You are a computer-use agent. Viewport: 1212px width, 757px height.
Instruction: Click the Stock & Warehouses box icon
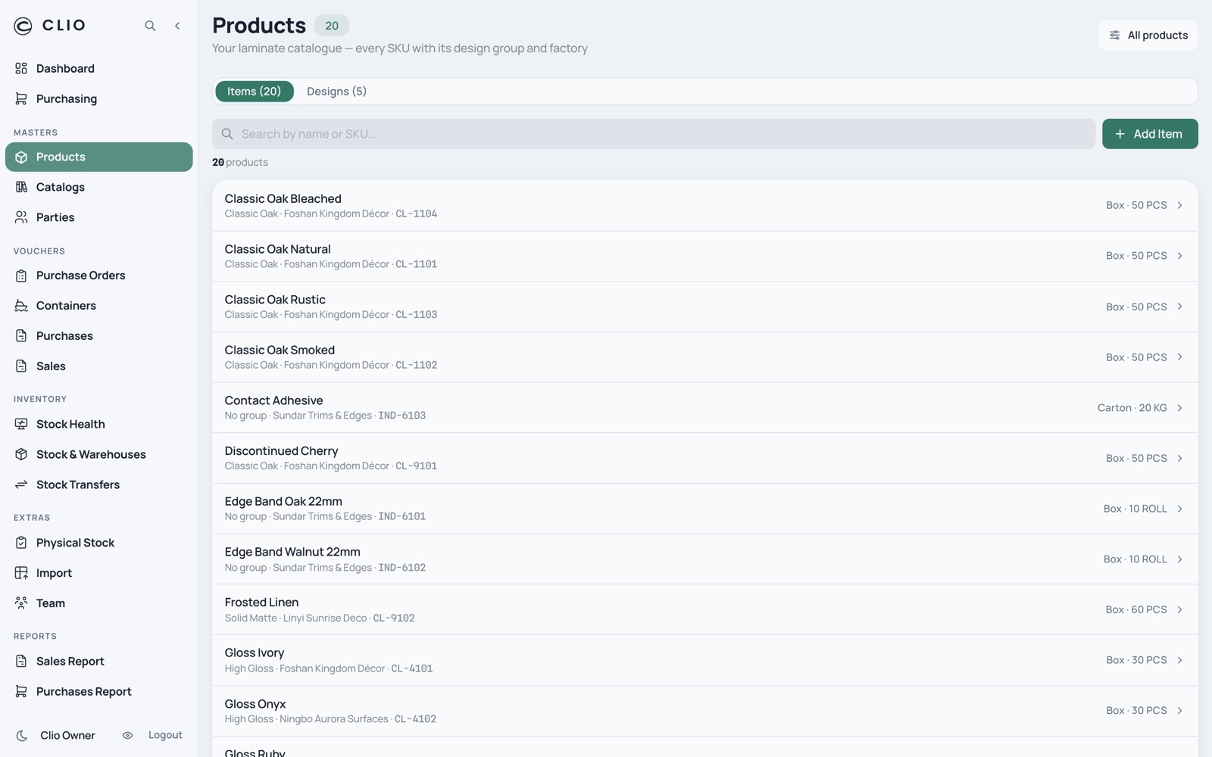pos(21,454)
